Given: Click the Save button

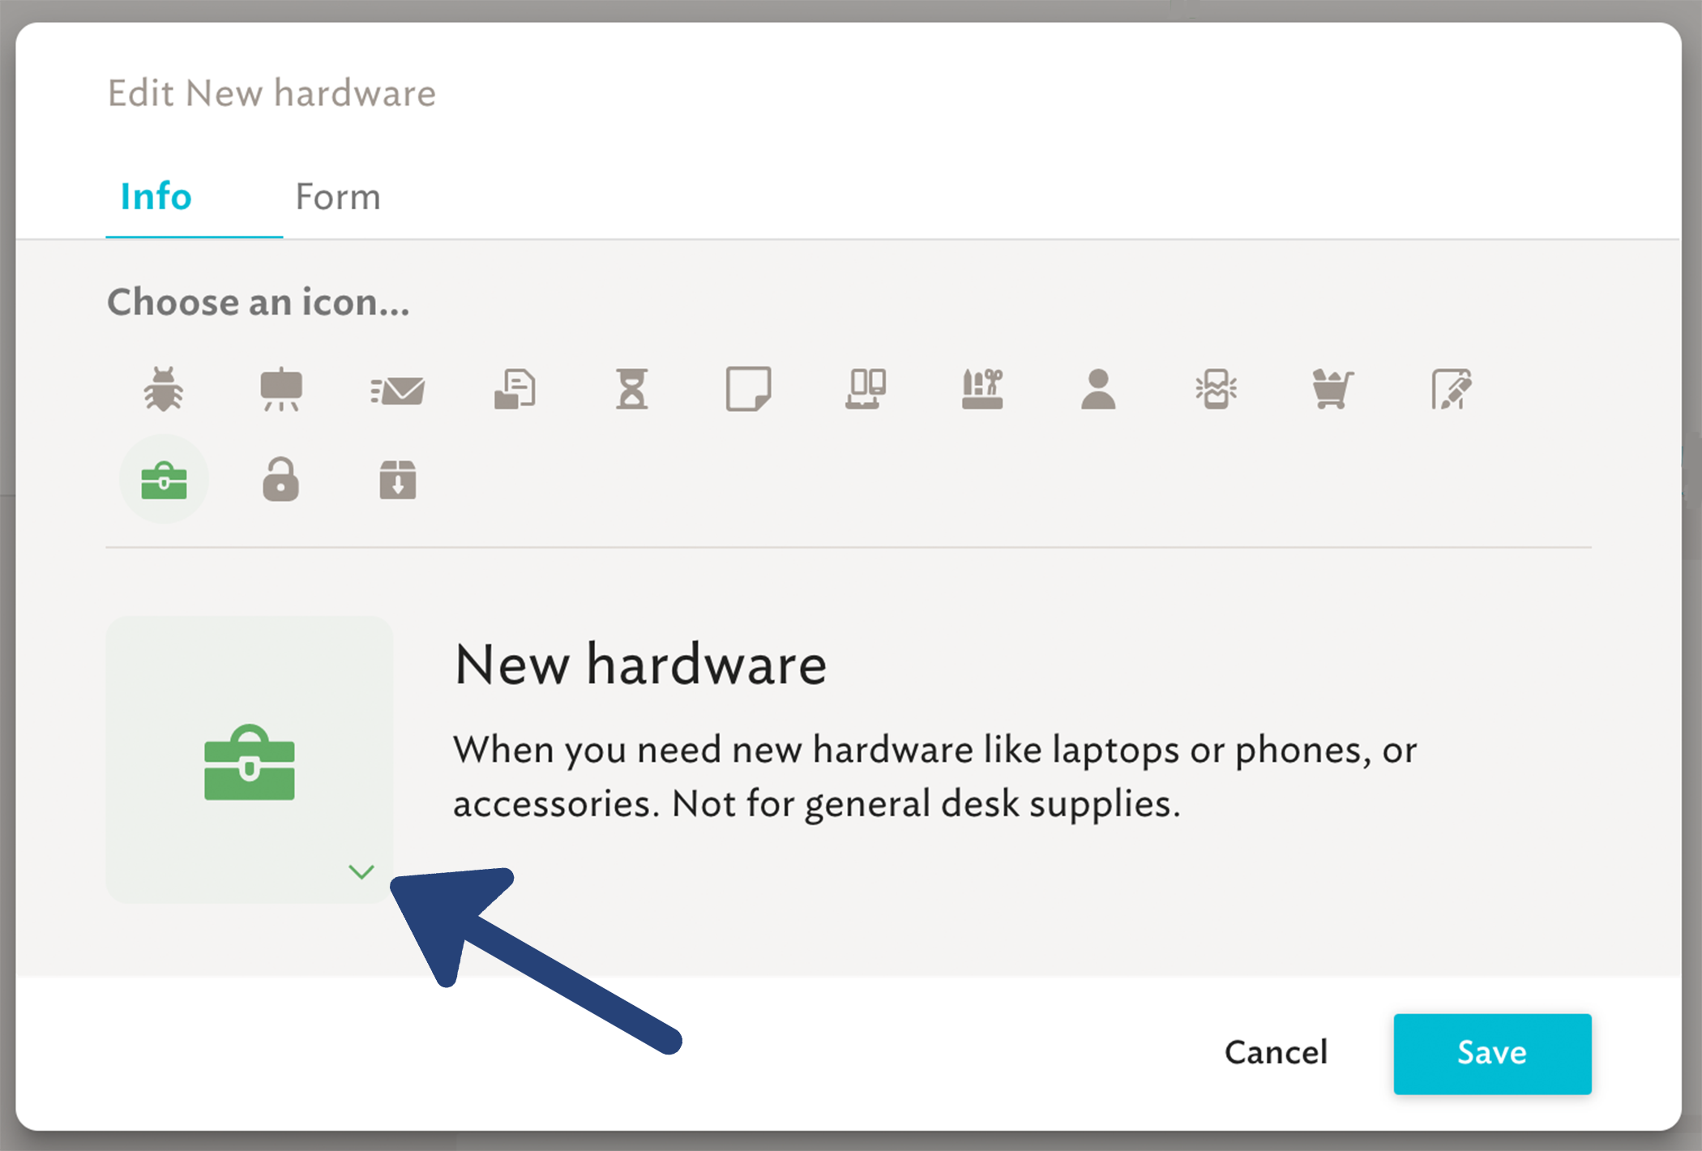Looking at the screenshot, I should tap(1492, 1054).
